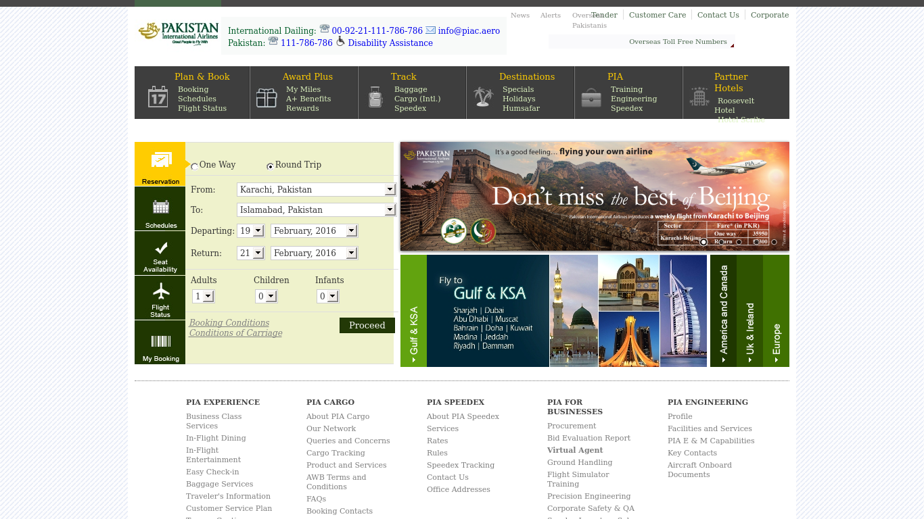Click the Award Plus gift icon
924x519 pixels.
coord(267,98)
